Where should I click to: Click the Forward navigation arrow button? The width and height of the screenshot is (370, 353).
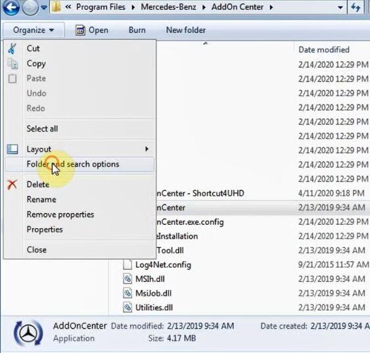point(30,7)
